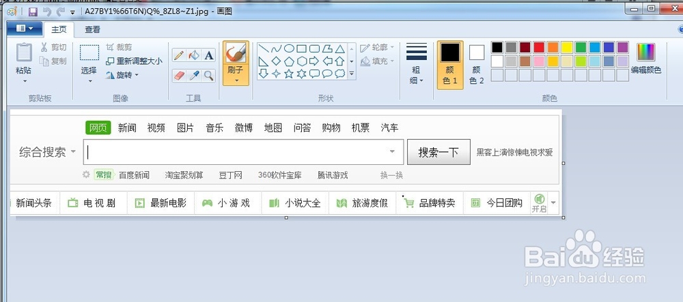Choose the isosceles triangle shape
The image size is (683, 302).
pos(339,48)
